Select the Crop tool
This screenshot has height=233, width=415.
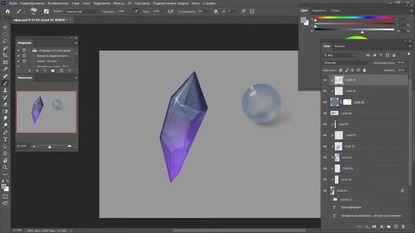click(x=5, y=55)
